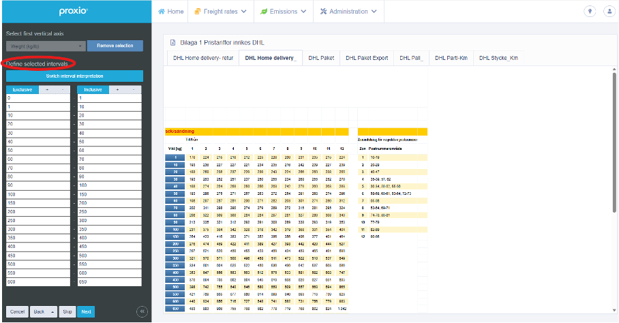Viewport: 619px width, 323px height.
Task: Click the Vikt [kg] header cell
Action: pyautogui.click(x=175, y=149)
